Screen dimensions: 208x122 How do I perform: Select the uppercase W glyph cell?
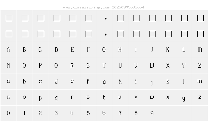(152, 66)
